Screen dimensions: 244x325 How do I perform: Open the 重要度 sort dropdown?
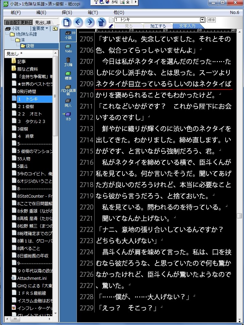pos(40,29)
